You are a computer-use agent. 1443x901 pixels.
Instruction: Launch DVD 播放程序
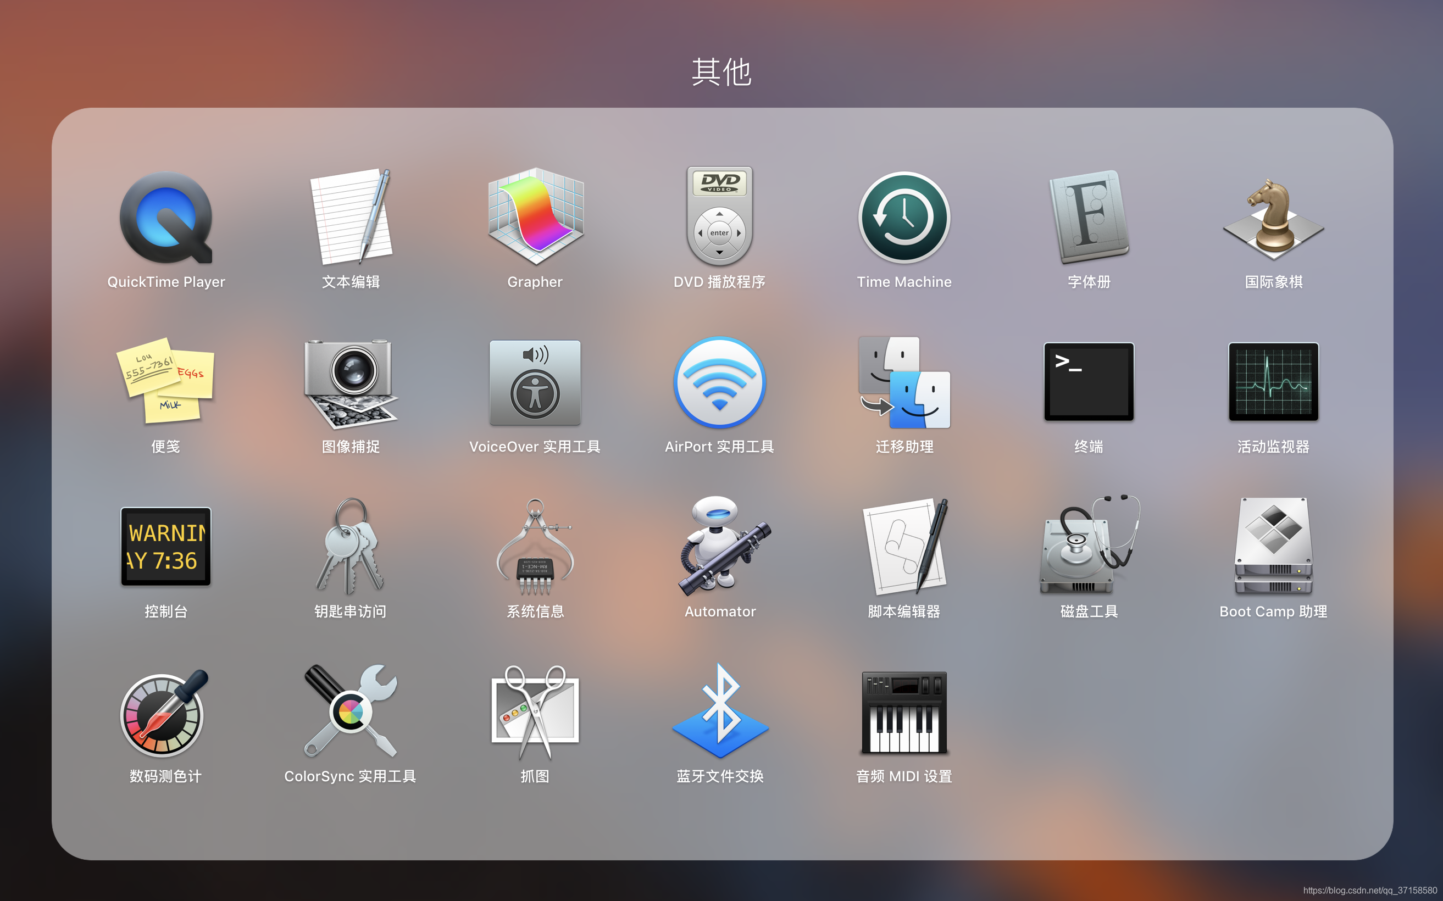(x=719, y=218)
